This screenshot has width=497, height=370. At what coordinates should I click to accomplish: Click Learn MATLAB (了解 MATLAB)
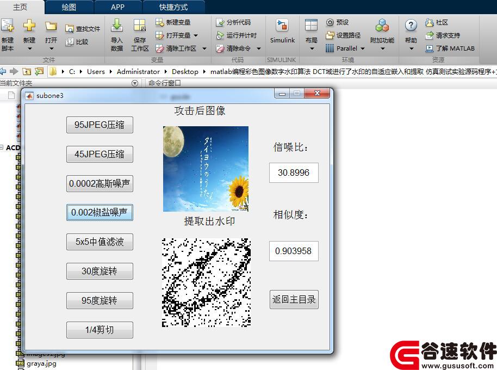[450, 48]
